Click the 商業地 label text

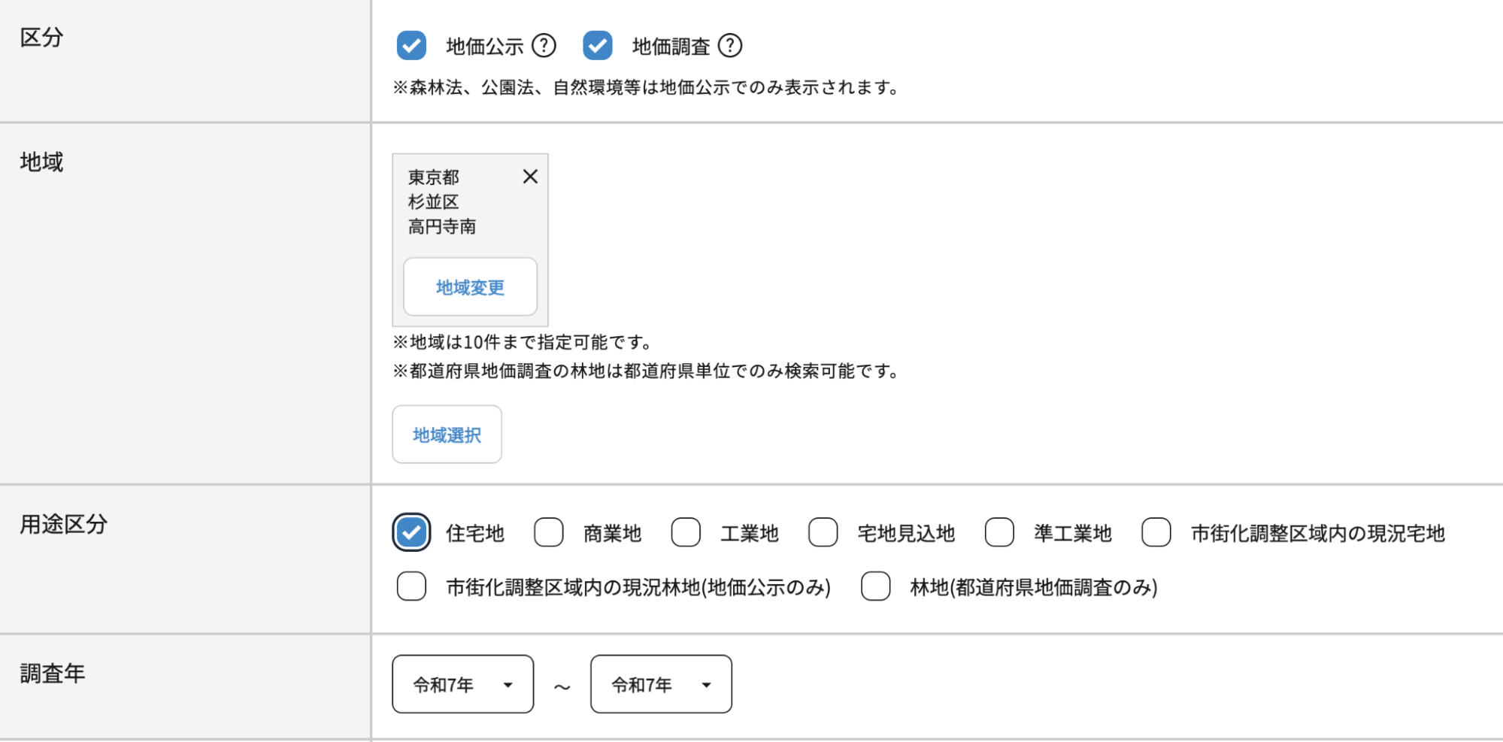click(x=612, y=534)
